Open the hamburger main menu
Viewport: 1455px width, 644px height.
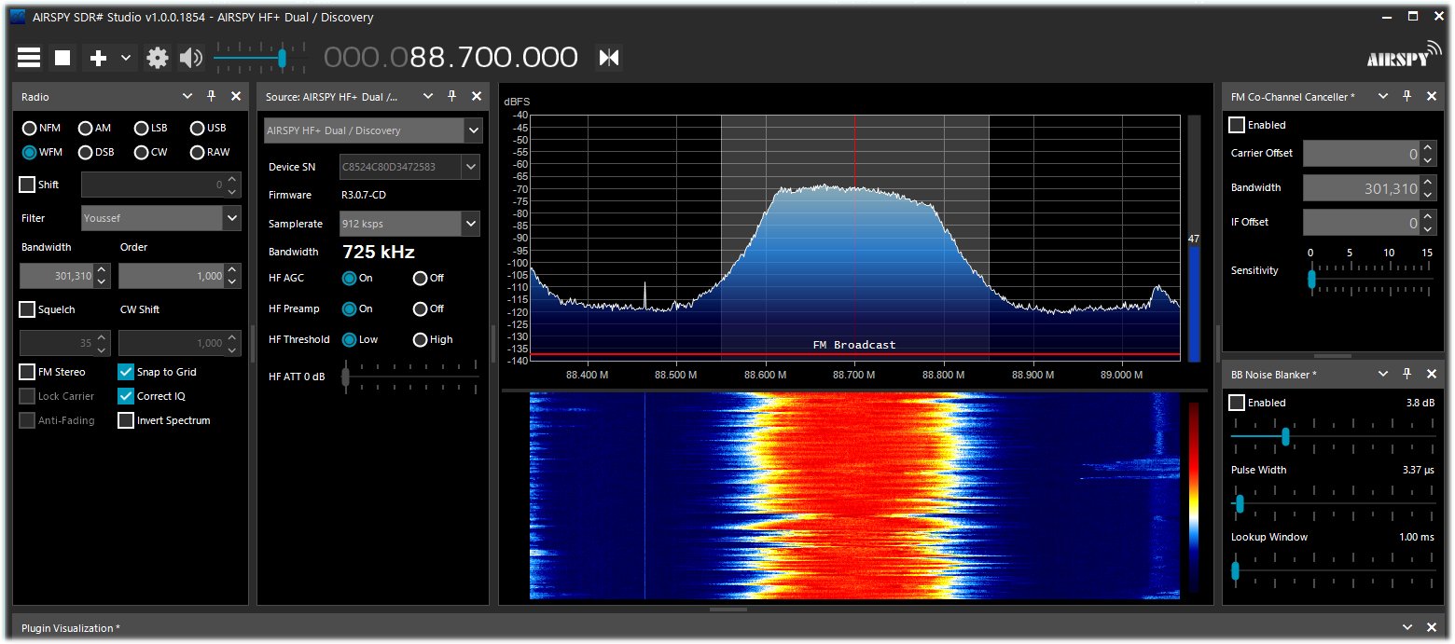click(x=29, y=58)
